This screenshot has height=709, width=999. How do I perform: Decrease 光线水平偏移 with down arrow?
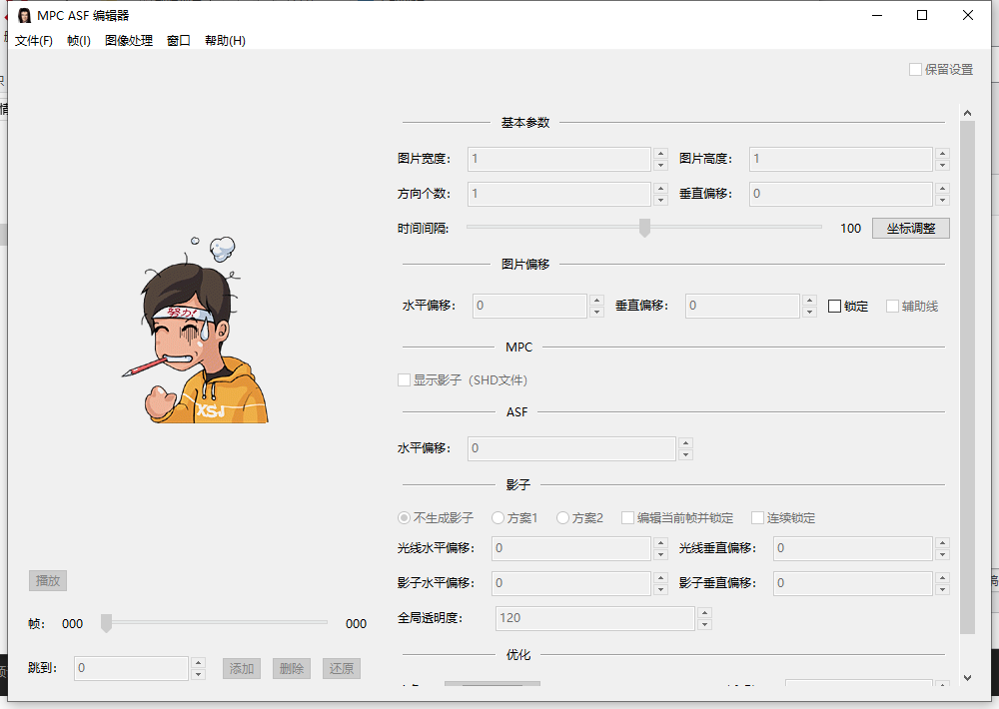[660, 555]
